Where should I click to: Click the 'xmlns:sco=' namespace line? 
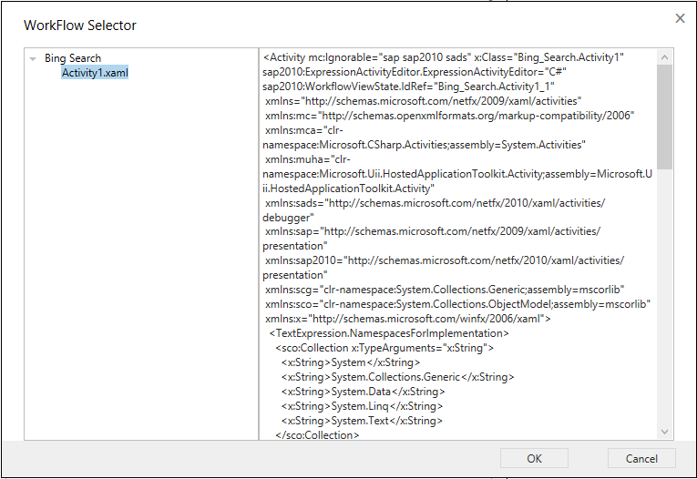click(x=458, y=304)
